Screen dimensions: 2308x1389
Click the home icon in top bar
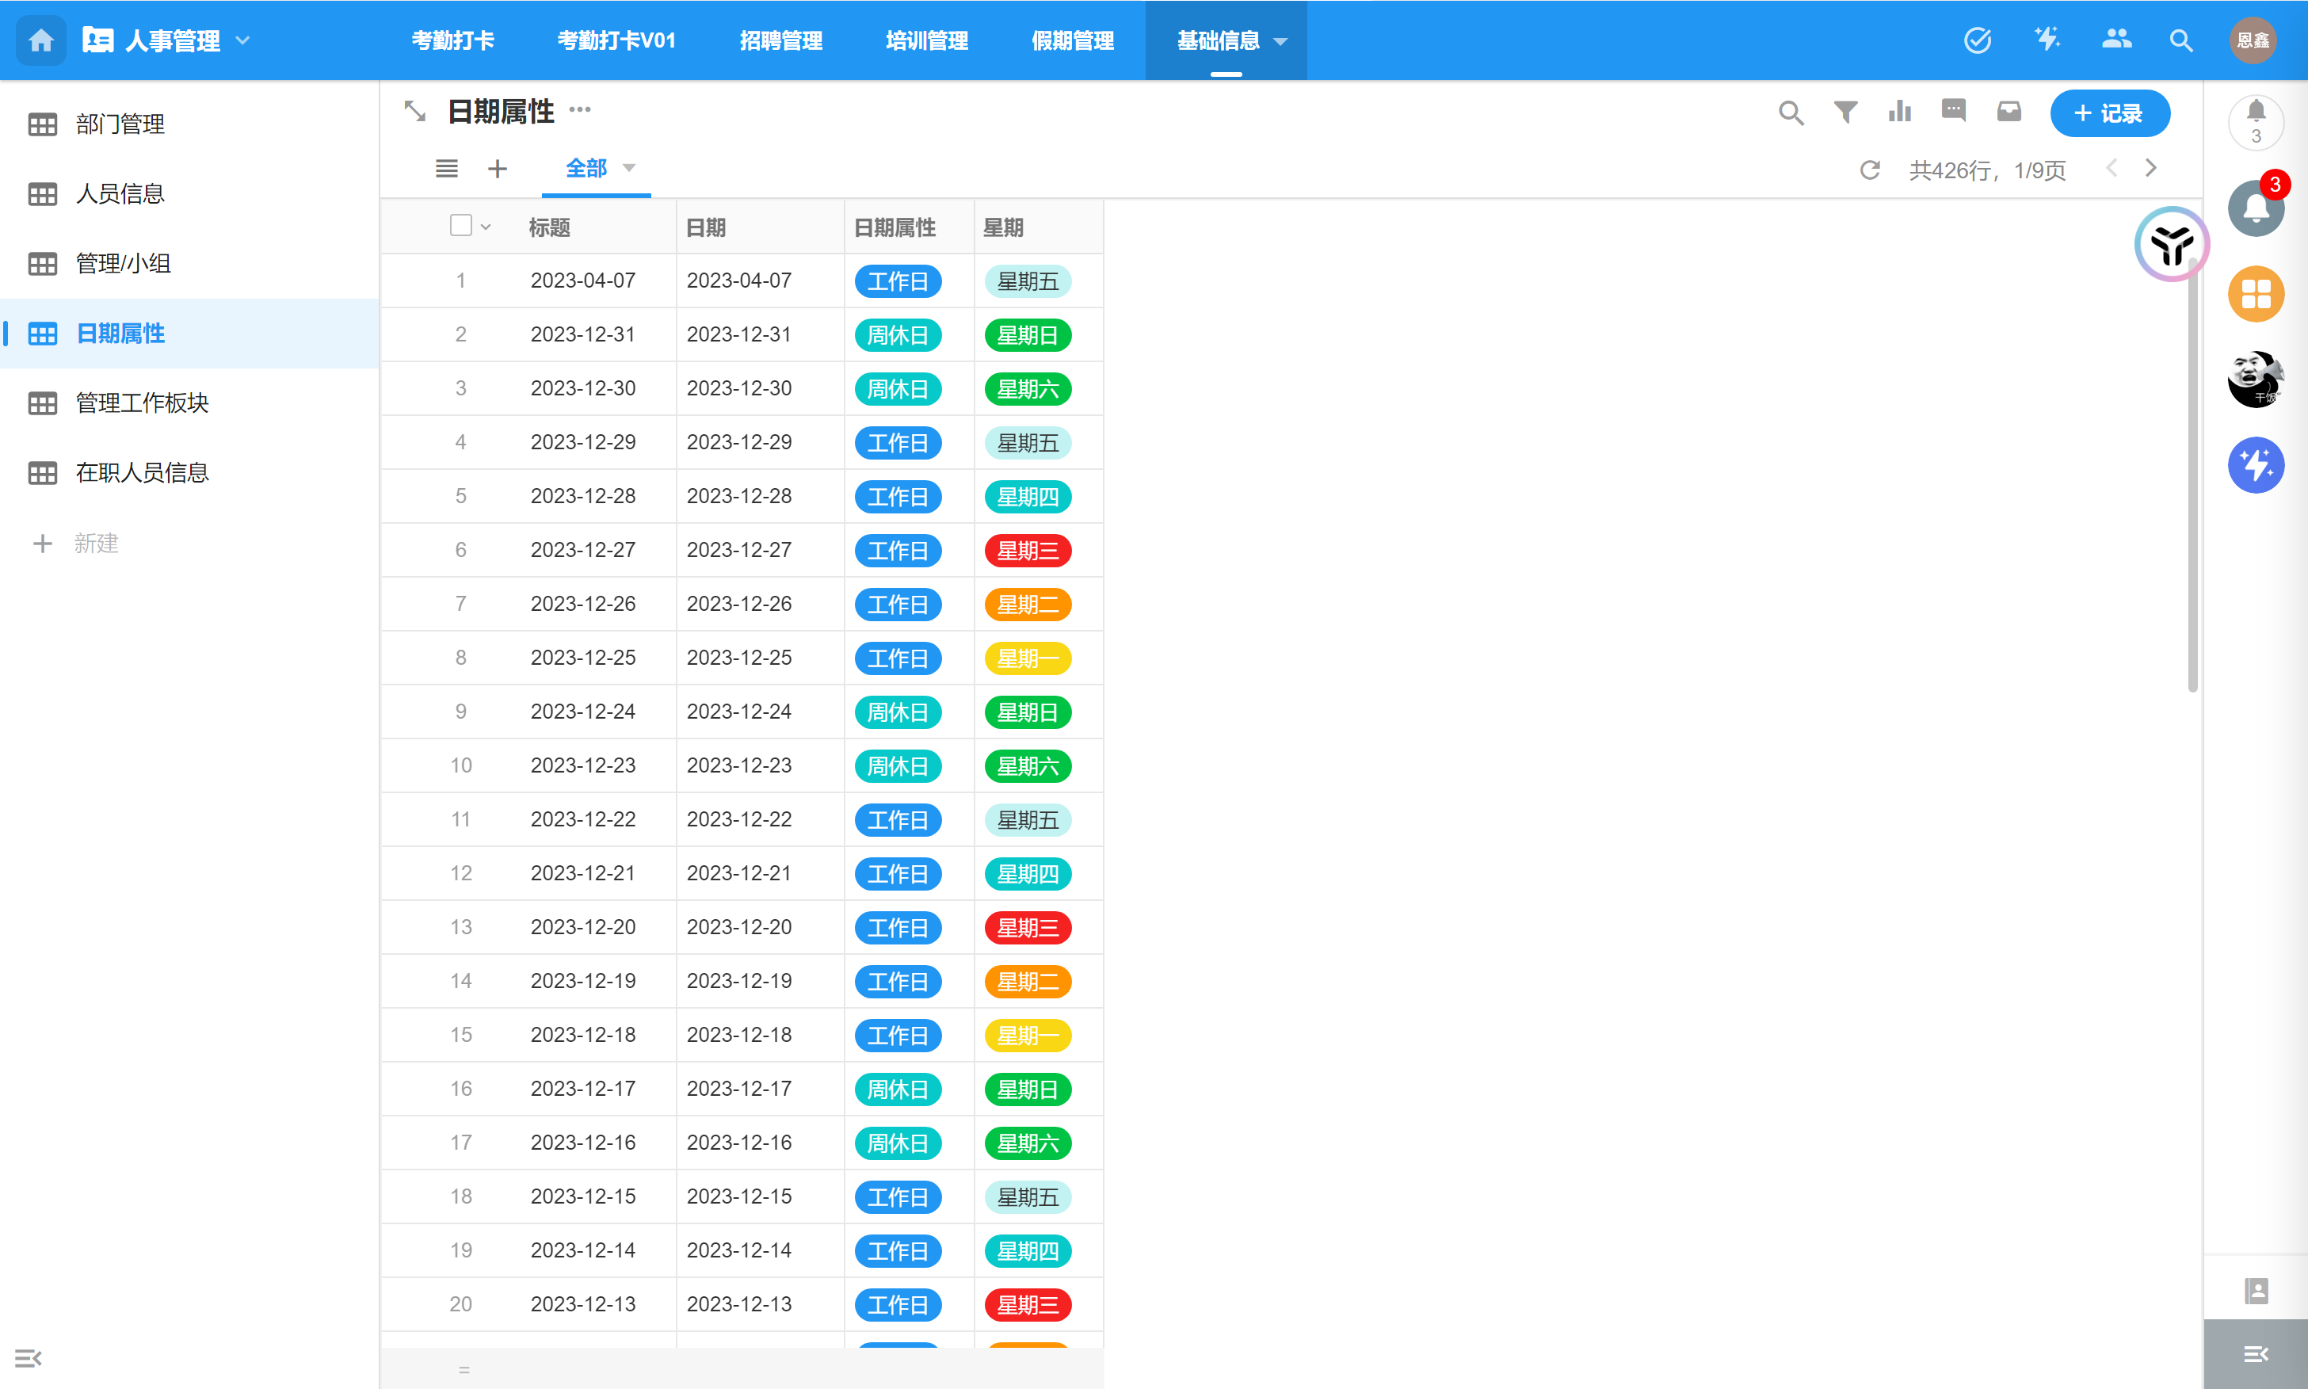(x=41, y=40)
